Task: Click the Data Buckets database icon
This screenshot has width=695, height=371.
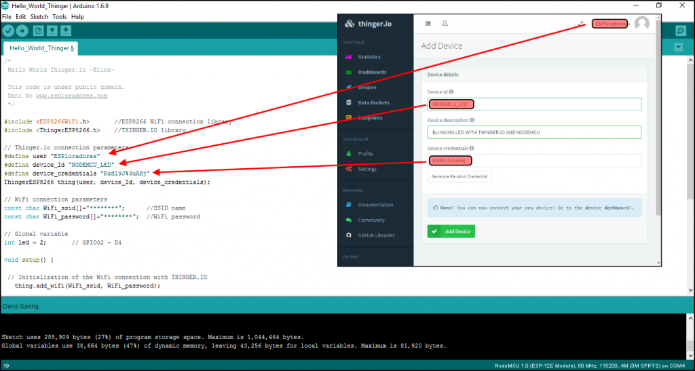Action: pos(348,102)
